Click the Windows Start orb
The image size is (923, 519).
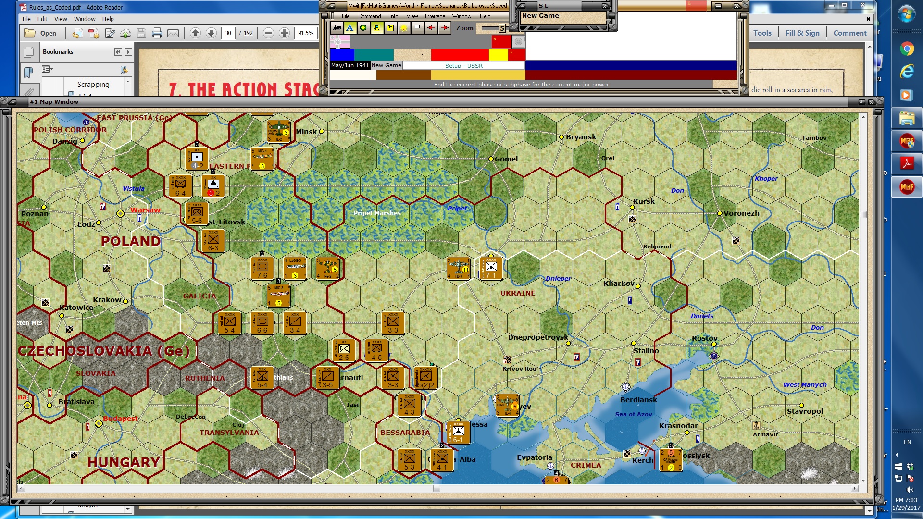tap(907, 13)
